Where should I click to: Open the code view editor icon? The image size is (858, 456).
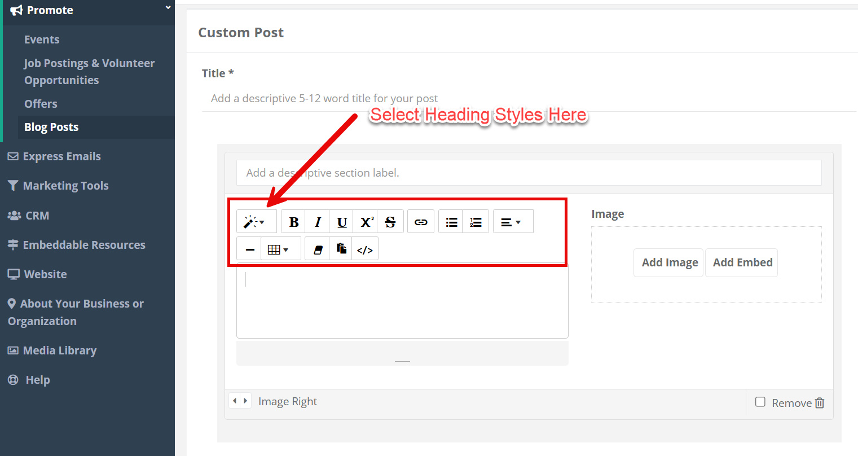click(365, 249)
